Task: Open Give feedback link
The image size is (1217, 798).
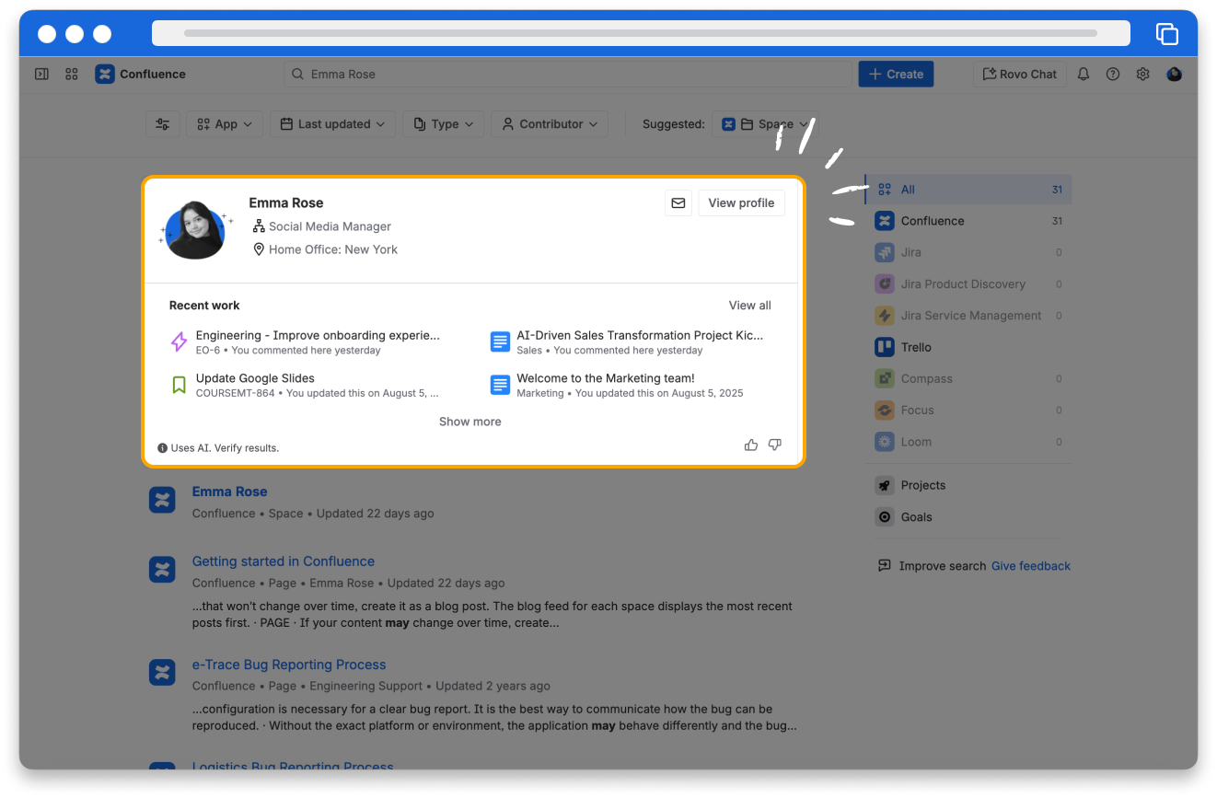Action: pos(1031,566)
